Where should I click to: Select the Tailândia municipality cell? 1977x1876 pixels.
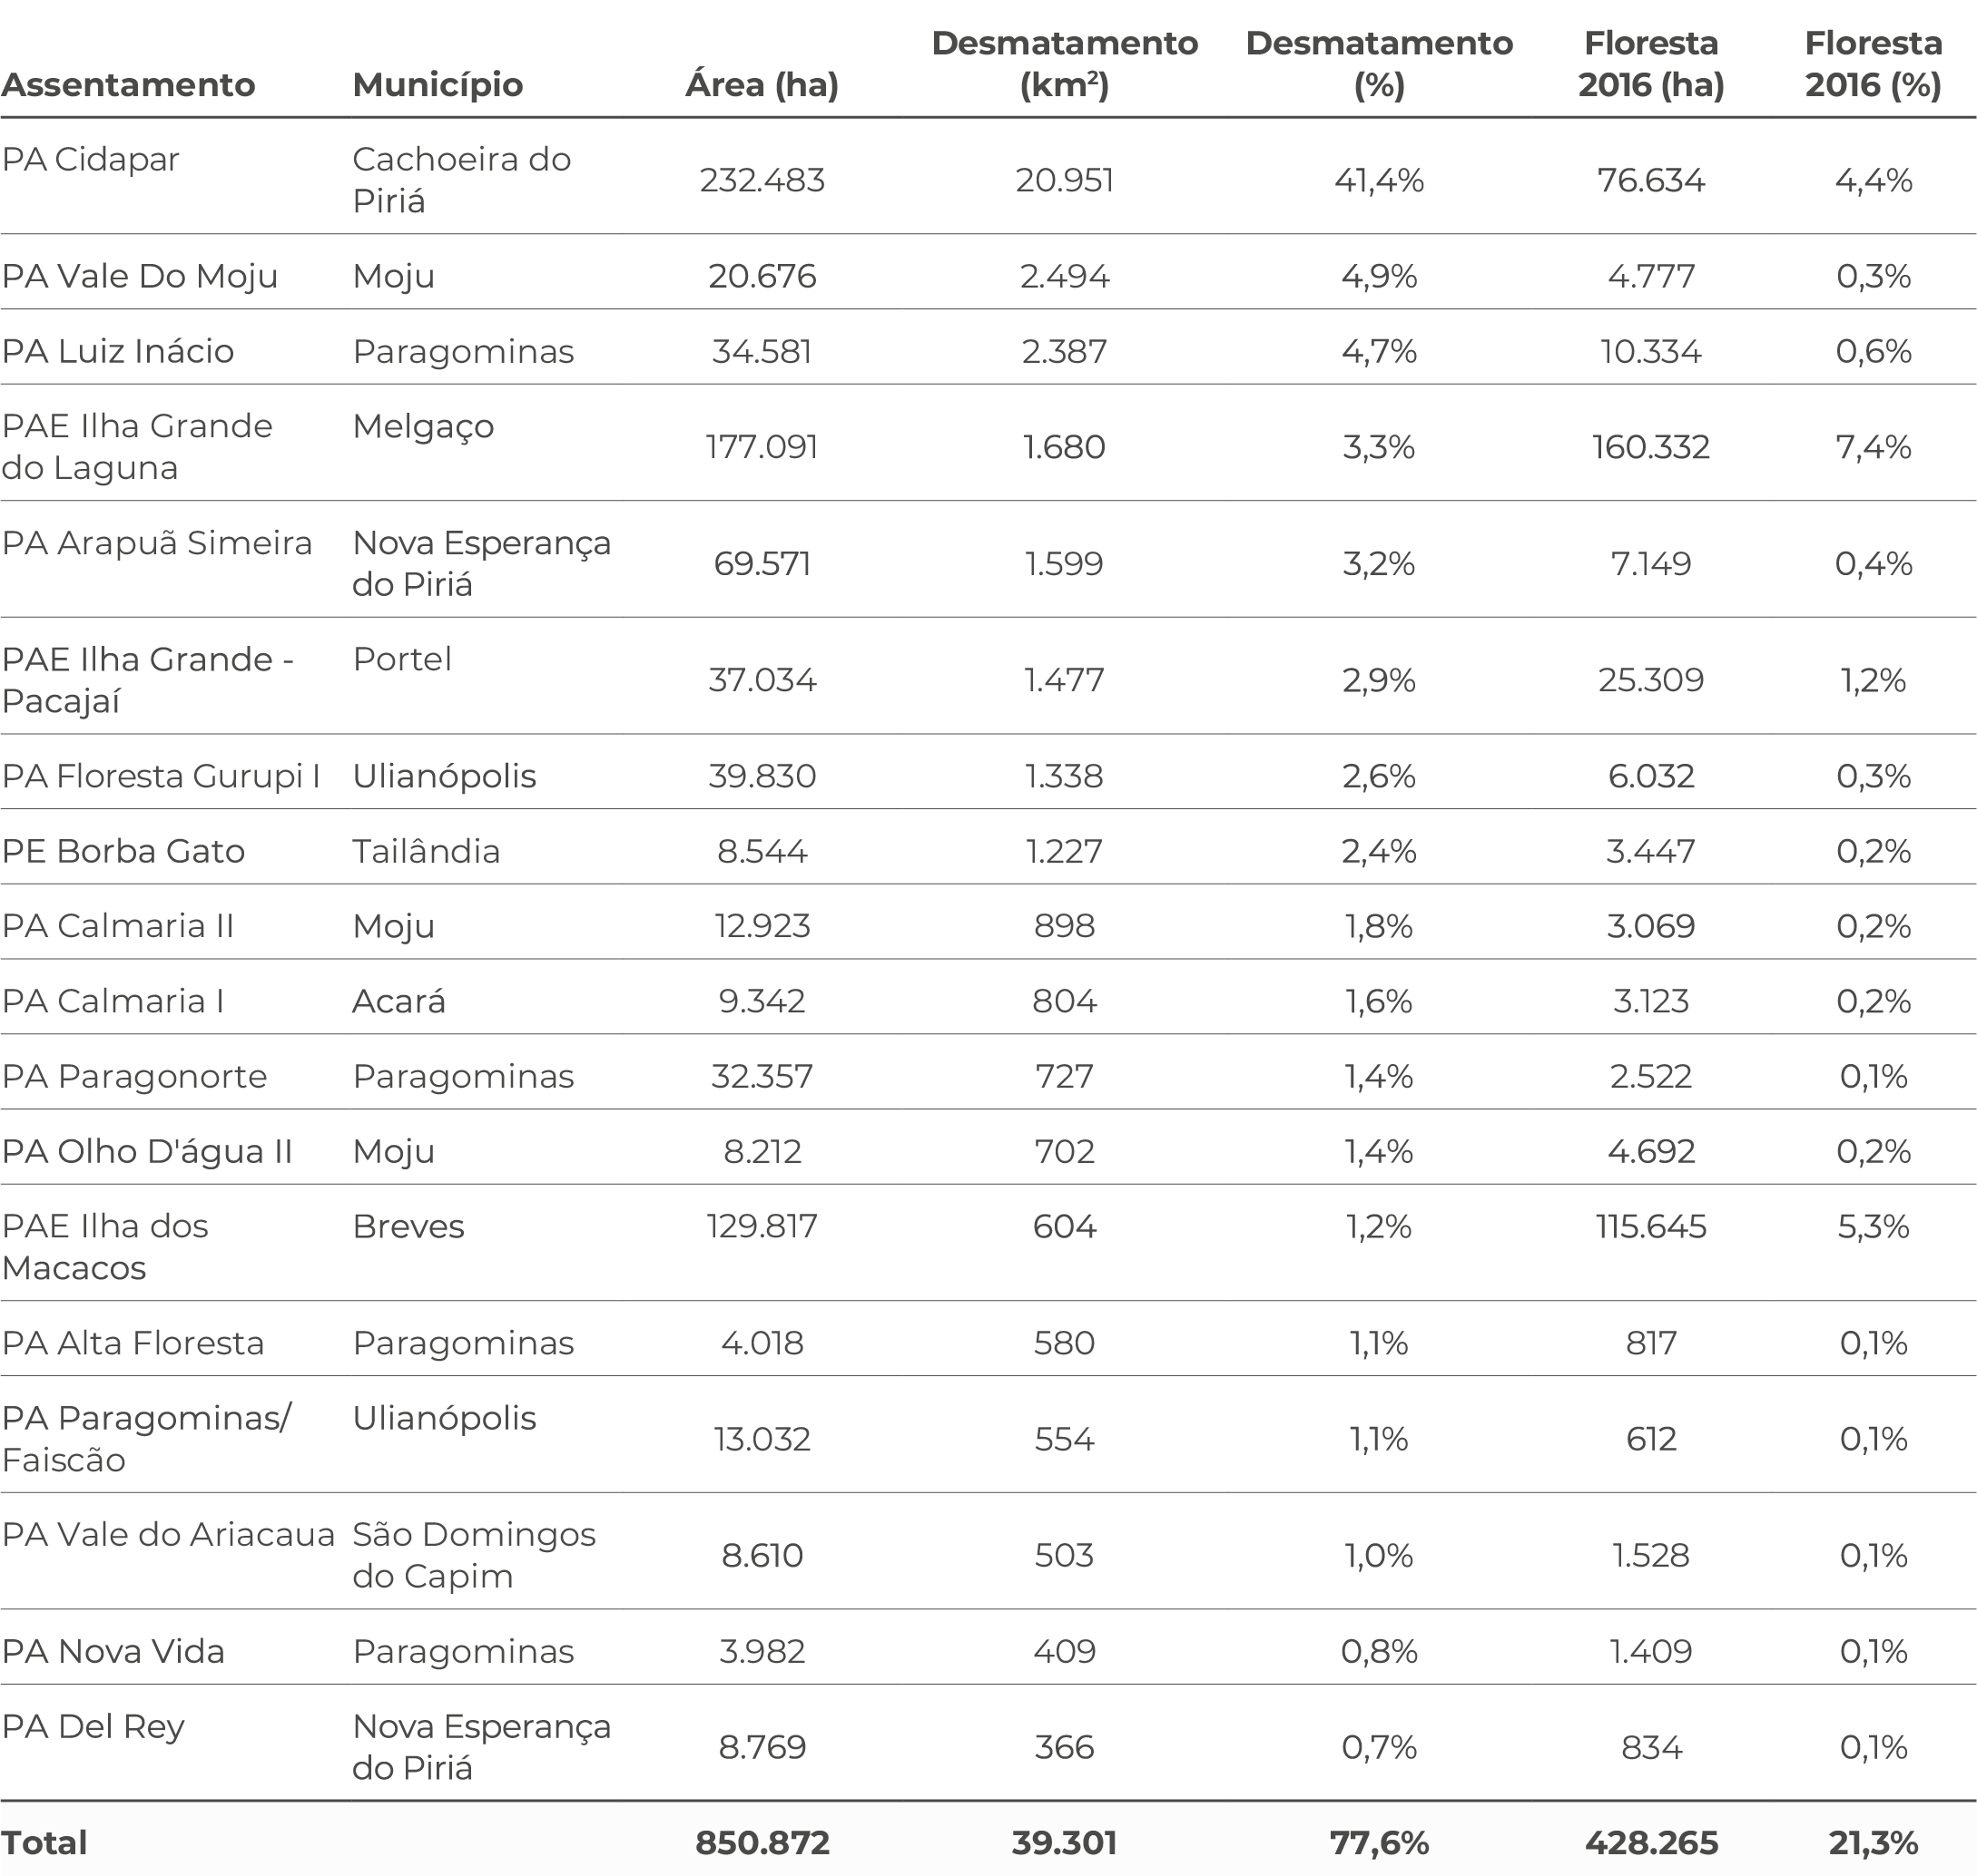(x=427, y=851)
